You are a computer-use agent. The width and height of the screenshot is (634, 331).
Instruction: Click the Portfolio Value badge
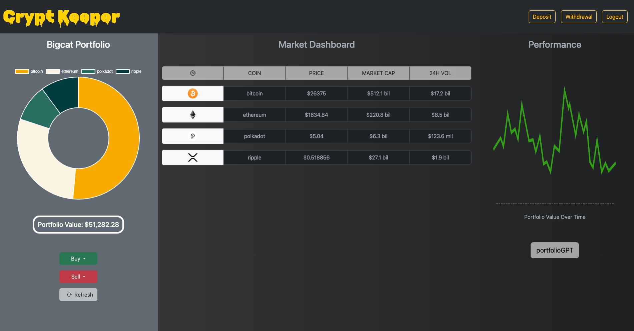(x=78, y=225)
